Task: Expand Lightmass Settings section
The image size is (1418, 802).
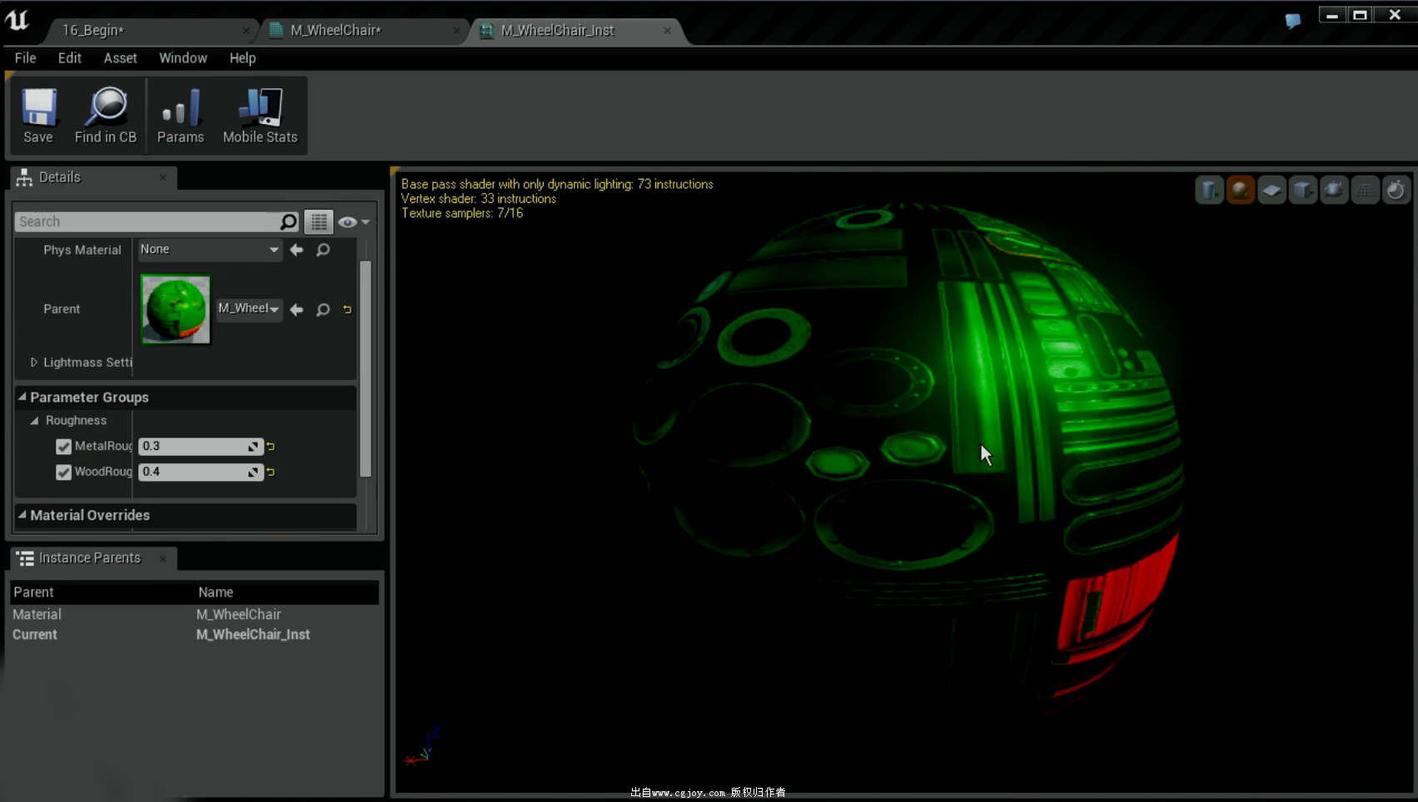Action: pyautogui.click(x=34, y=362)
